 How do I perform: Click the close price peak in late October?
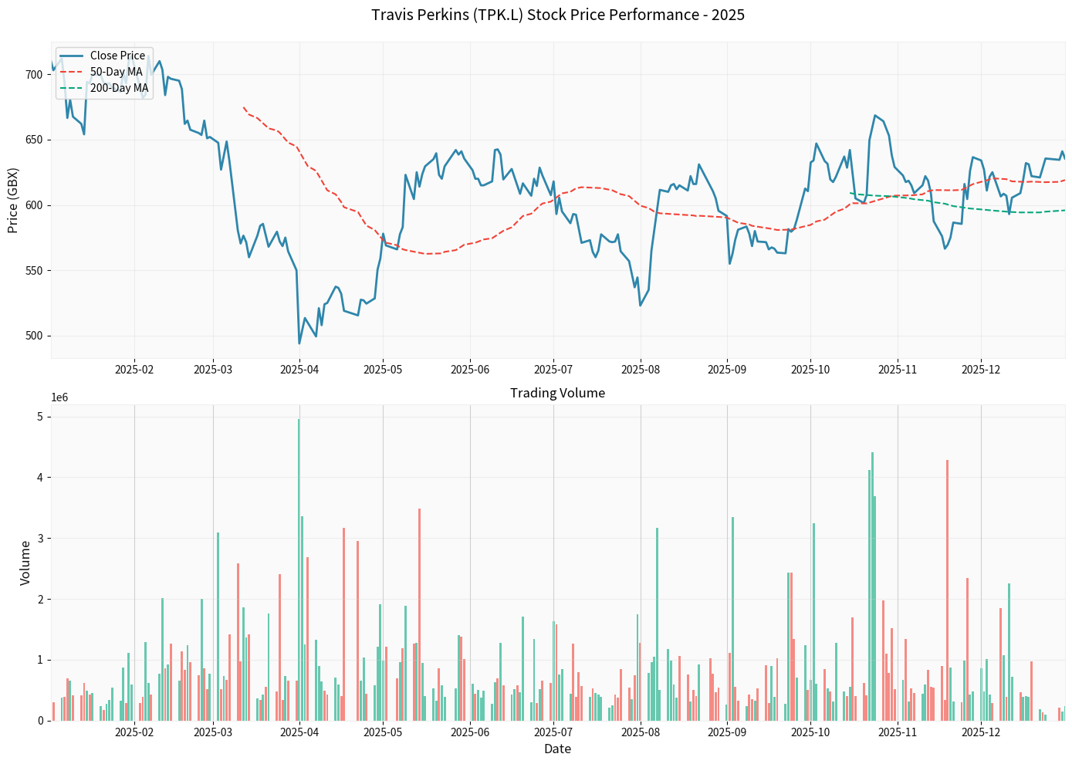click(875, 116)
